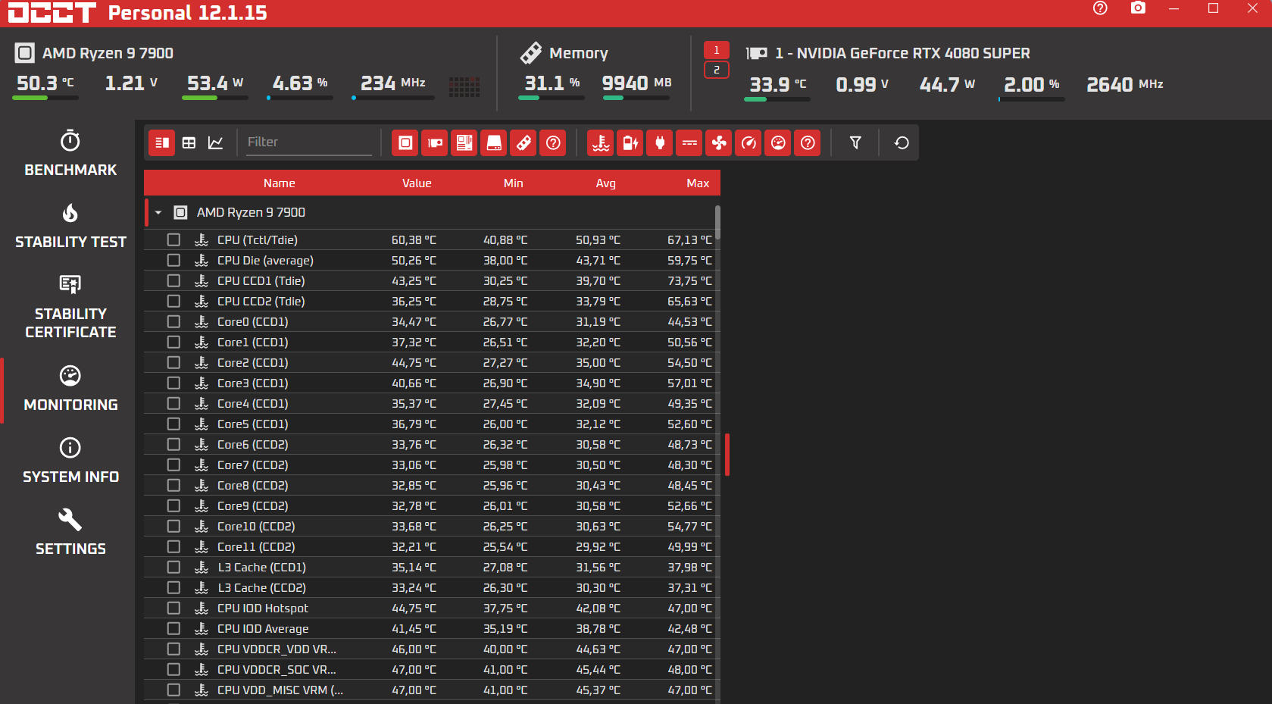Take a screenshot with the camera icon
The image size is (1272, 704).
tap(1138, 8)
